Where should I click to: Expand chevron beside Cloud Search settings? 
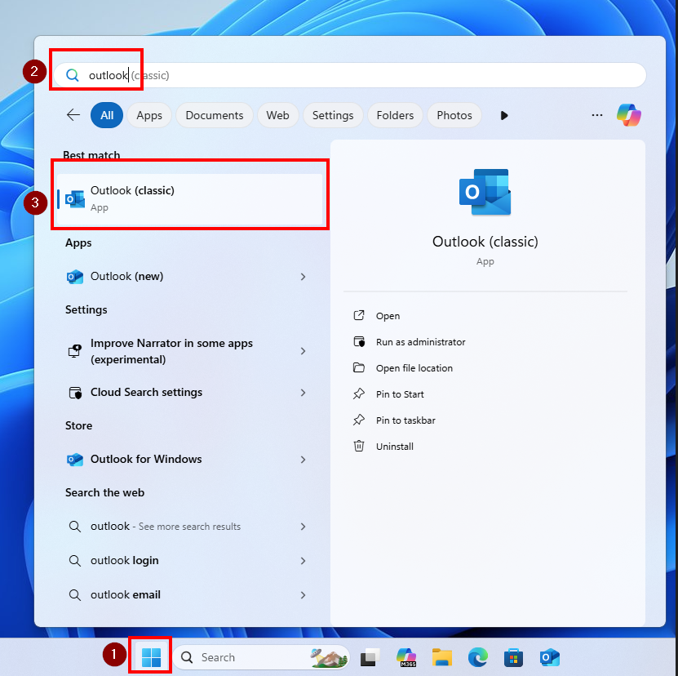[304, 393]
